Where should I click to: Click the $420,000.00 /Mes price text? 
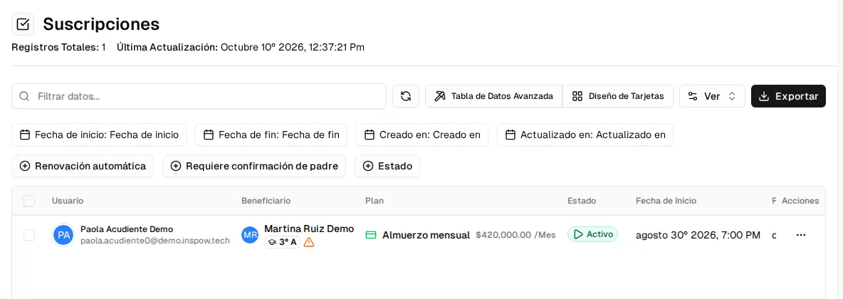click(x=515, y=235)
